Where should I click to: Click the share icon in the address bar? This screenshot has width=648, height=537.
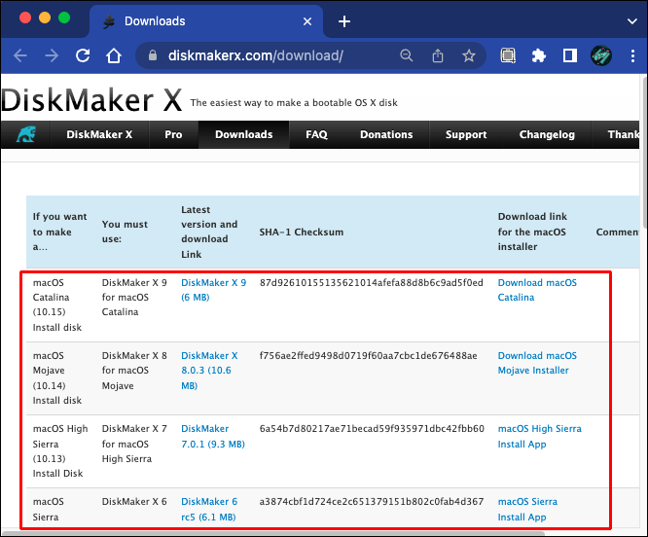[438, 55]
